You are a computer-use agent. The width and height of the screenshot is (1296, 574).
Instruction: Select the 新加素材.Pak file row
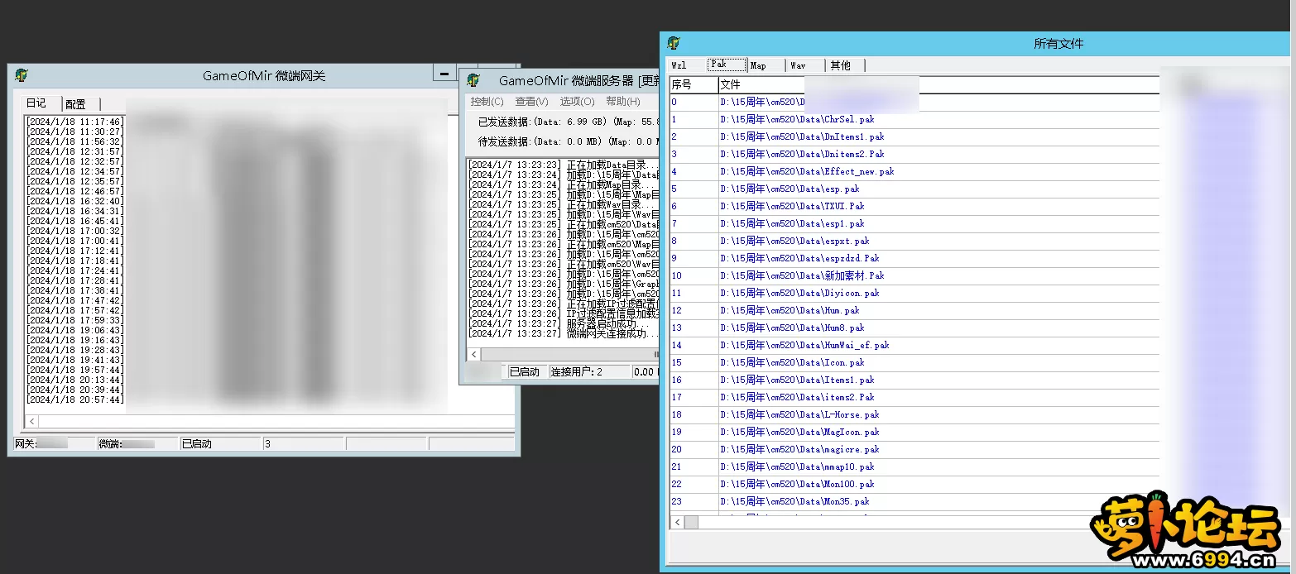(x=914, y=276)
